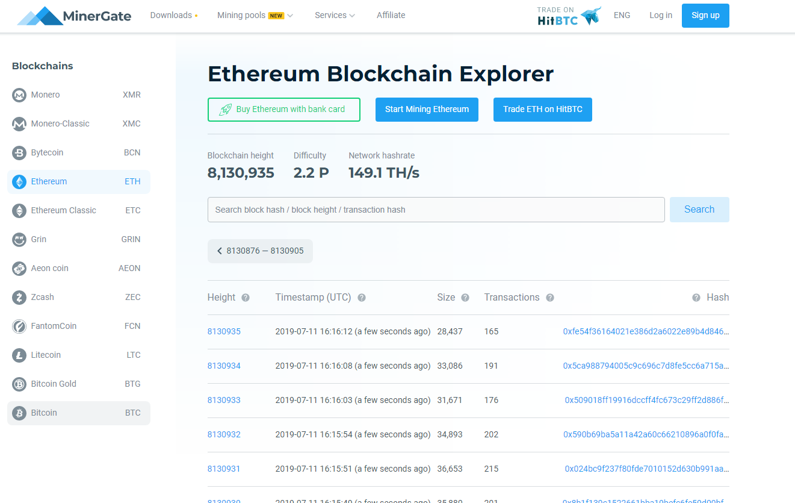This screenshot has width=795, height=503.
Task: Click size value 28,437
Action: pyautogui.click(x=450, y=332)
